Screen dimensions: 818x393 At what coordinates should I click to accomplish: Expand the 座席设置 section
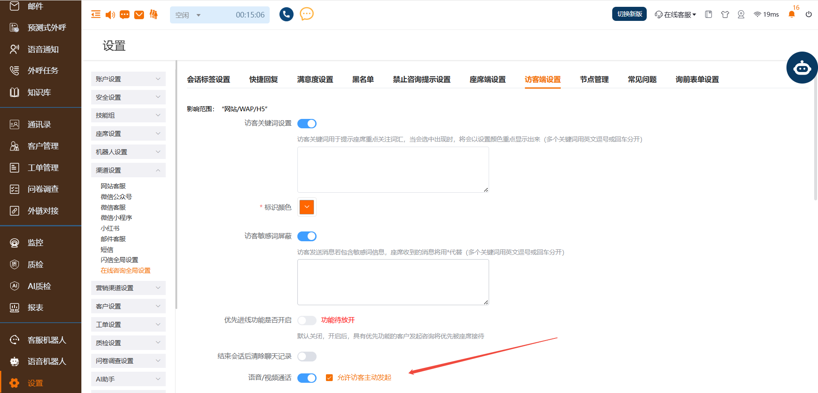(128, 133)
